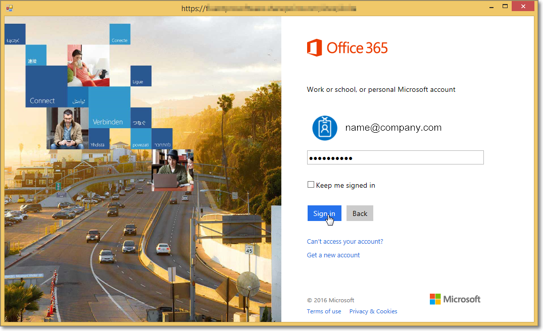Click the Conecte tile
Viewport: 543px width, 331px height.
pyautogui.click(x=120, y=34)
